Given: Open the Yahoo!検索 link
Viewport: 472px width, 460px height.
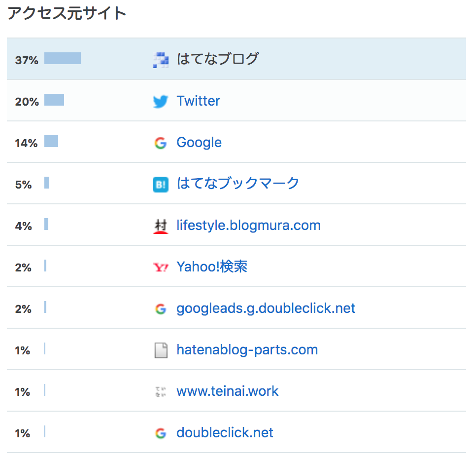Looking at the screenshot, I should (x=212, y=267).
